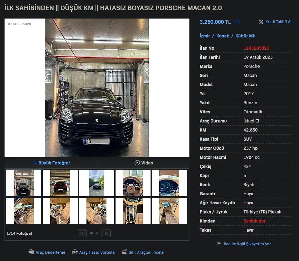Open the Araç Değerleme link
Image resolution: width=299 pixels, height=261 pixels.
pos(50,252)
